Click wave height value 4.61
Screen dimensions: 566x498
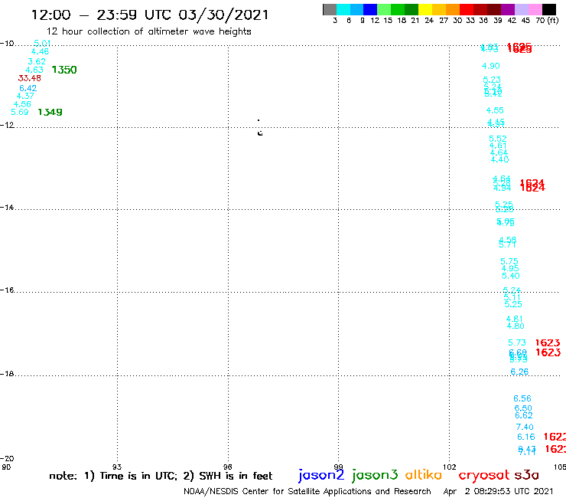coord(498,146)
